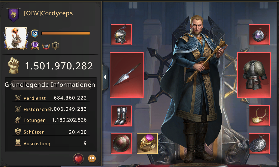The height and width of the screenshot is (167, 279).
Task: Click the golden fist power icon
Action: (14, 65)
